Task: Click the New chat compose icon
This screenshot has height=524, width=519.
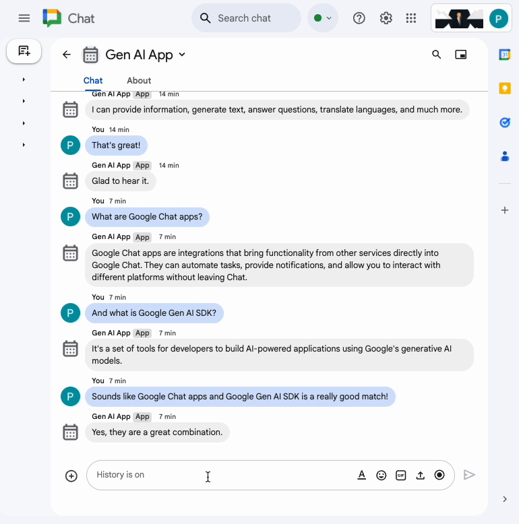Action: pyautogui.click(x=24, y=51)
